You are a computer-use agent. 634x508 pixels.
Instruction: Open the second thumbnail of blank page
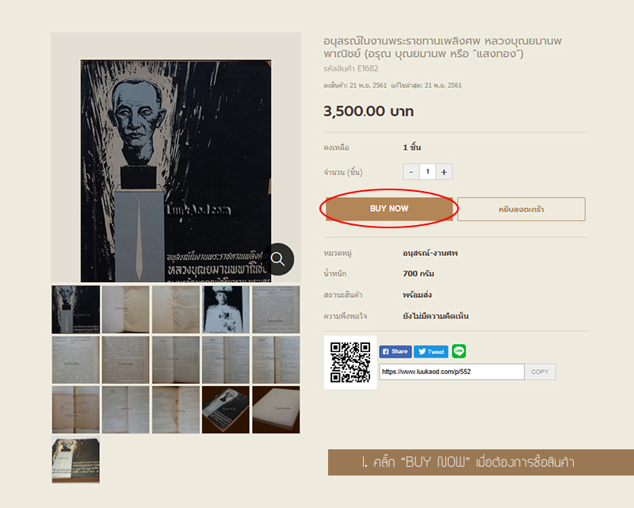(x=126, y=310)
